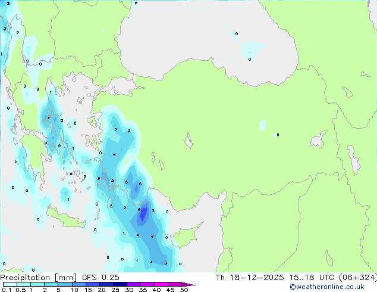Screen dimensions: 377x292
Task: Click Crete island on the map
Action: 66,219
